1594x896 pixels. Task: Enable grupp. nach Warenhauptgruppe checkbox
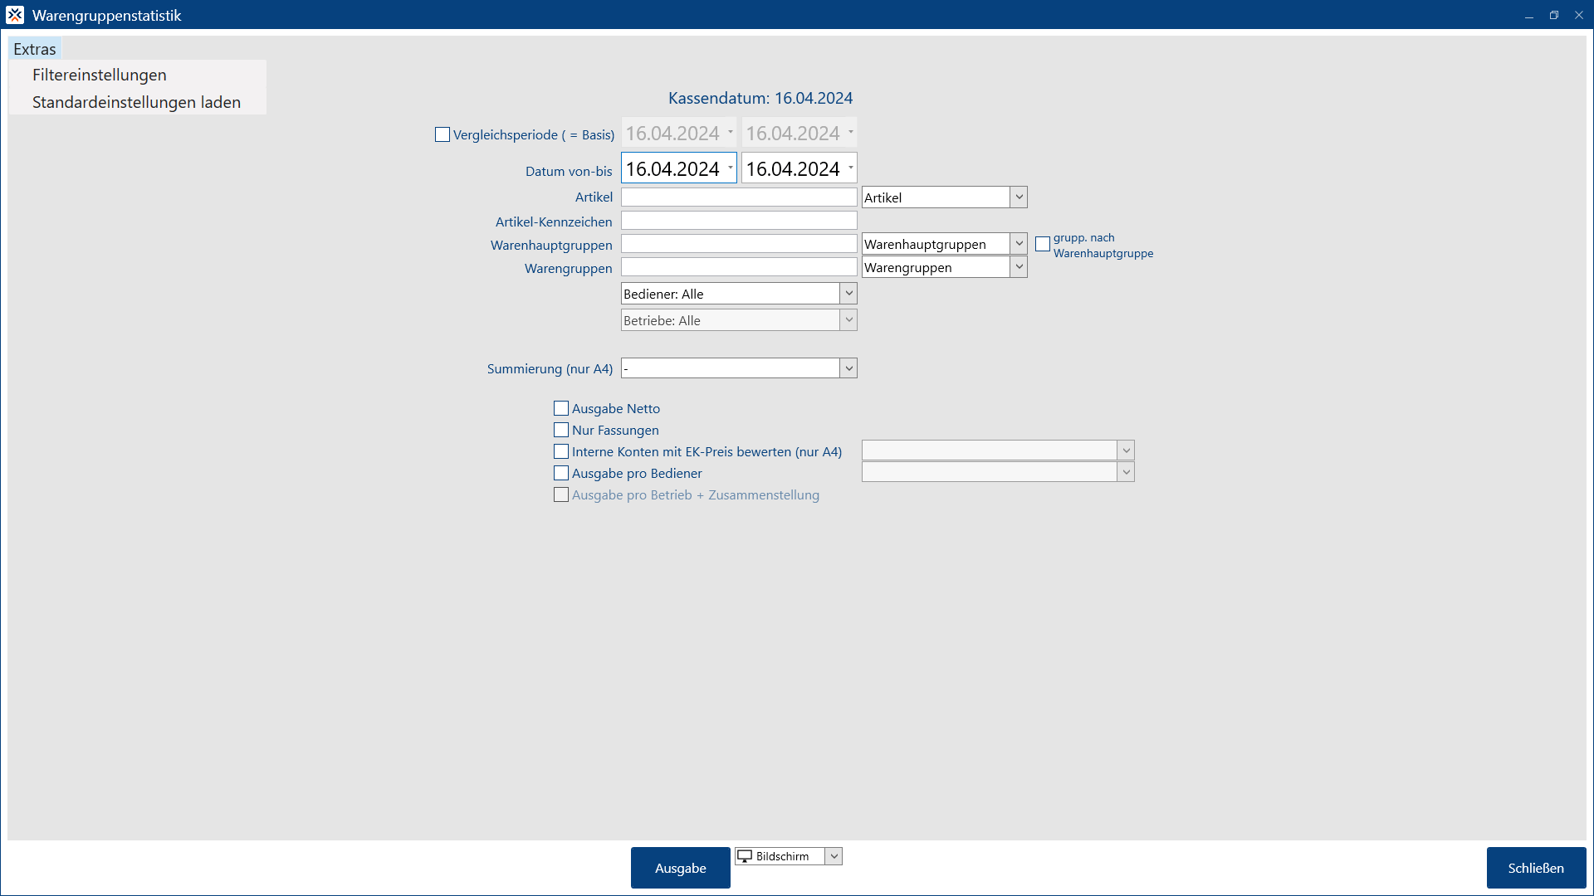tap(1043, 244)
